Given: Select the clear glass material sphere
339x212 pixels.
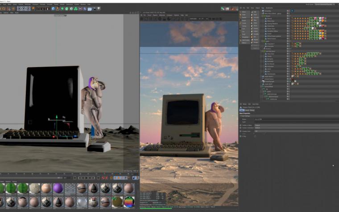Looking at the screenshot, I should coord(82,202).
